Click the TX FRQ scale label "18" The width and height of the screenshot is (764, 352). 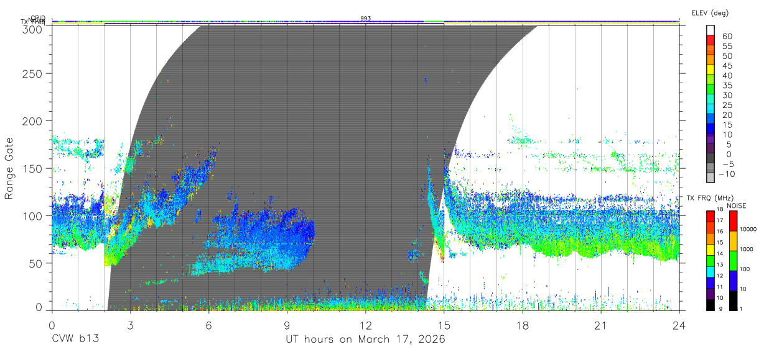coord(720,210)
